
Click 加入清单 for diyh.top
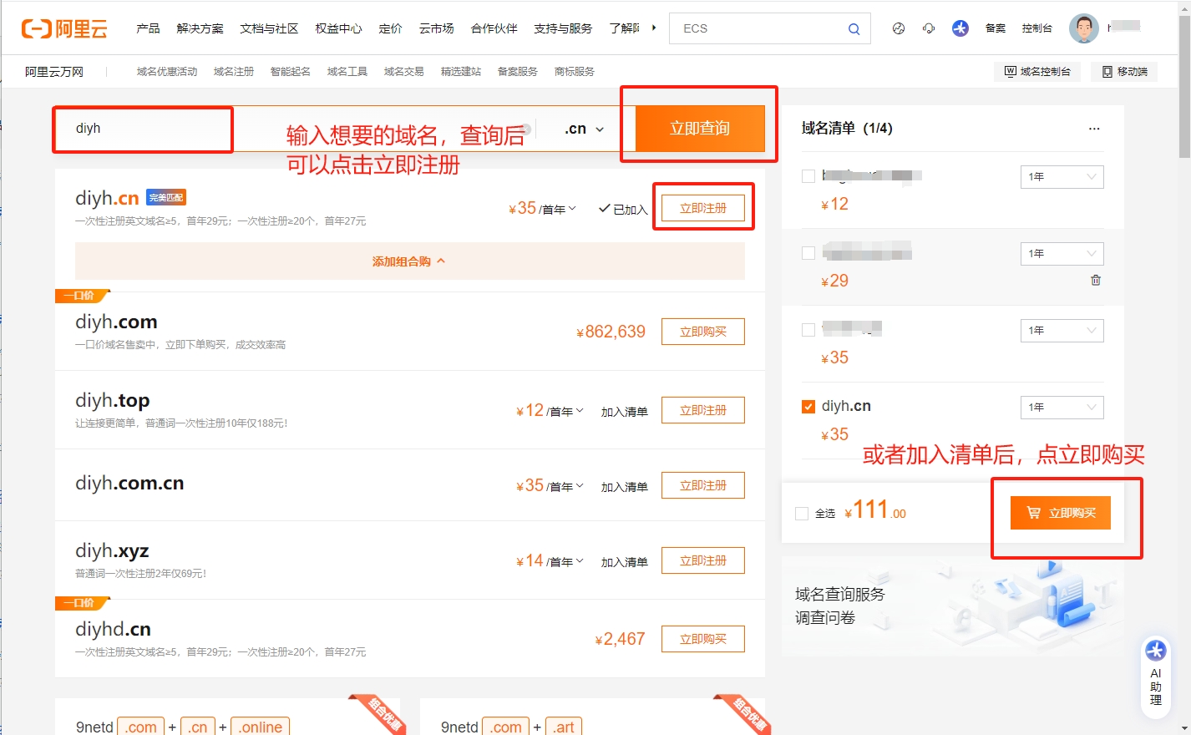coord(624,410)
